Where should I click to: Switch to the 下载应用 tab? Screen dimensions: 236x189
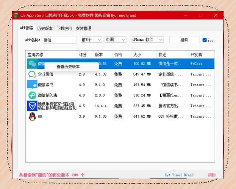pos(64,28)
